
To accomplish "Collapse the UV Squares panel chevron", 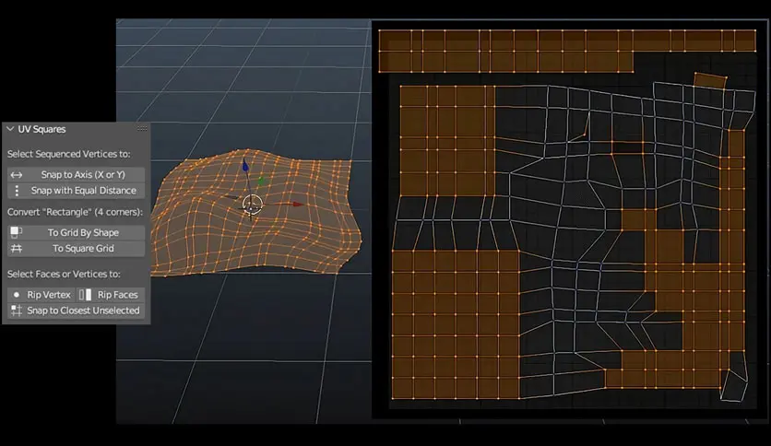I will coord(10,129).
